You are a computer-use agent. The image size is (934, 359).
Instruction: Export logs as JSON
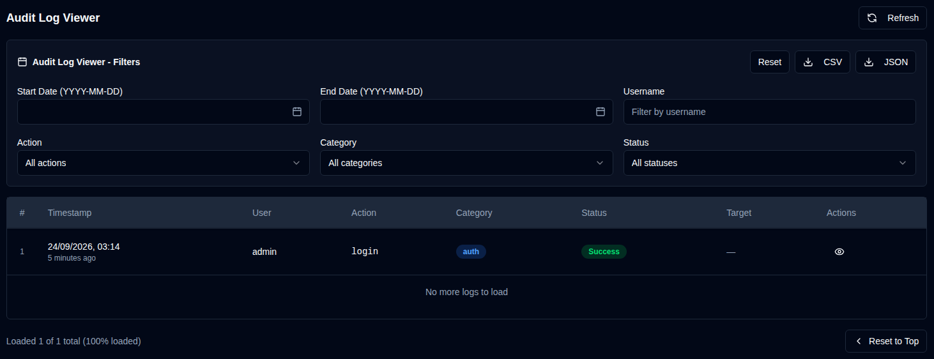pyautogui.click(x=885, y=62)
